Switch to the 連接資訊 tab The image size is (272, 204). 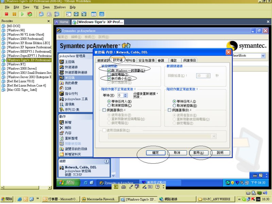tap(103, 61)
